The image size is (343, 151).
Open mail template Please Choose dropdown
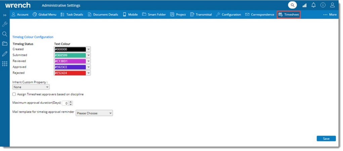tap(94, 113)
